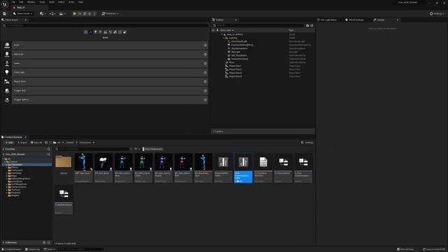Create new folder in Outliner

pyautogui.click(x=308, y=25)
